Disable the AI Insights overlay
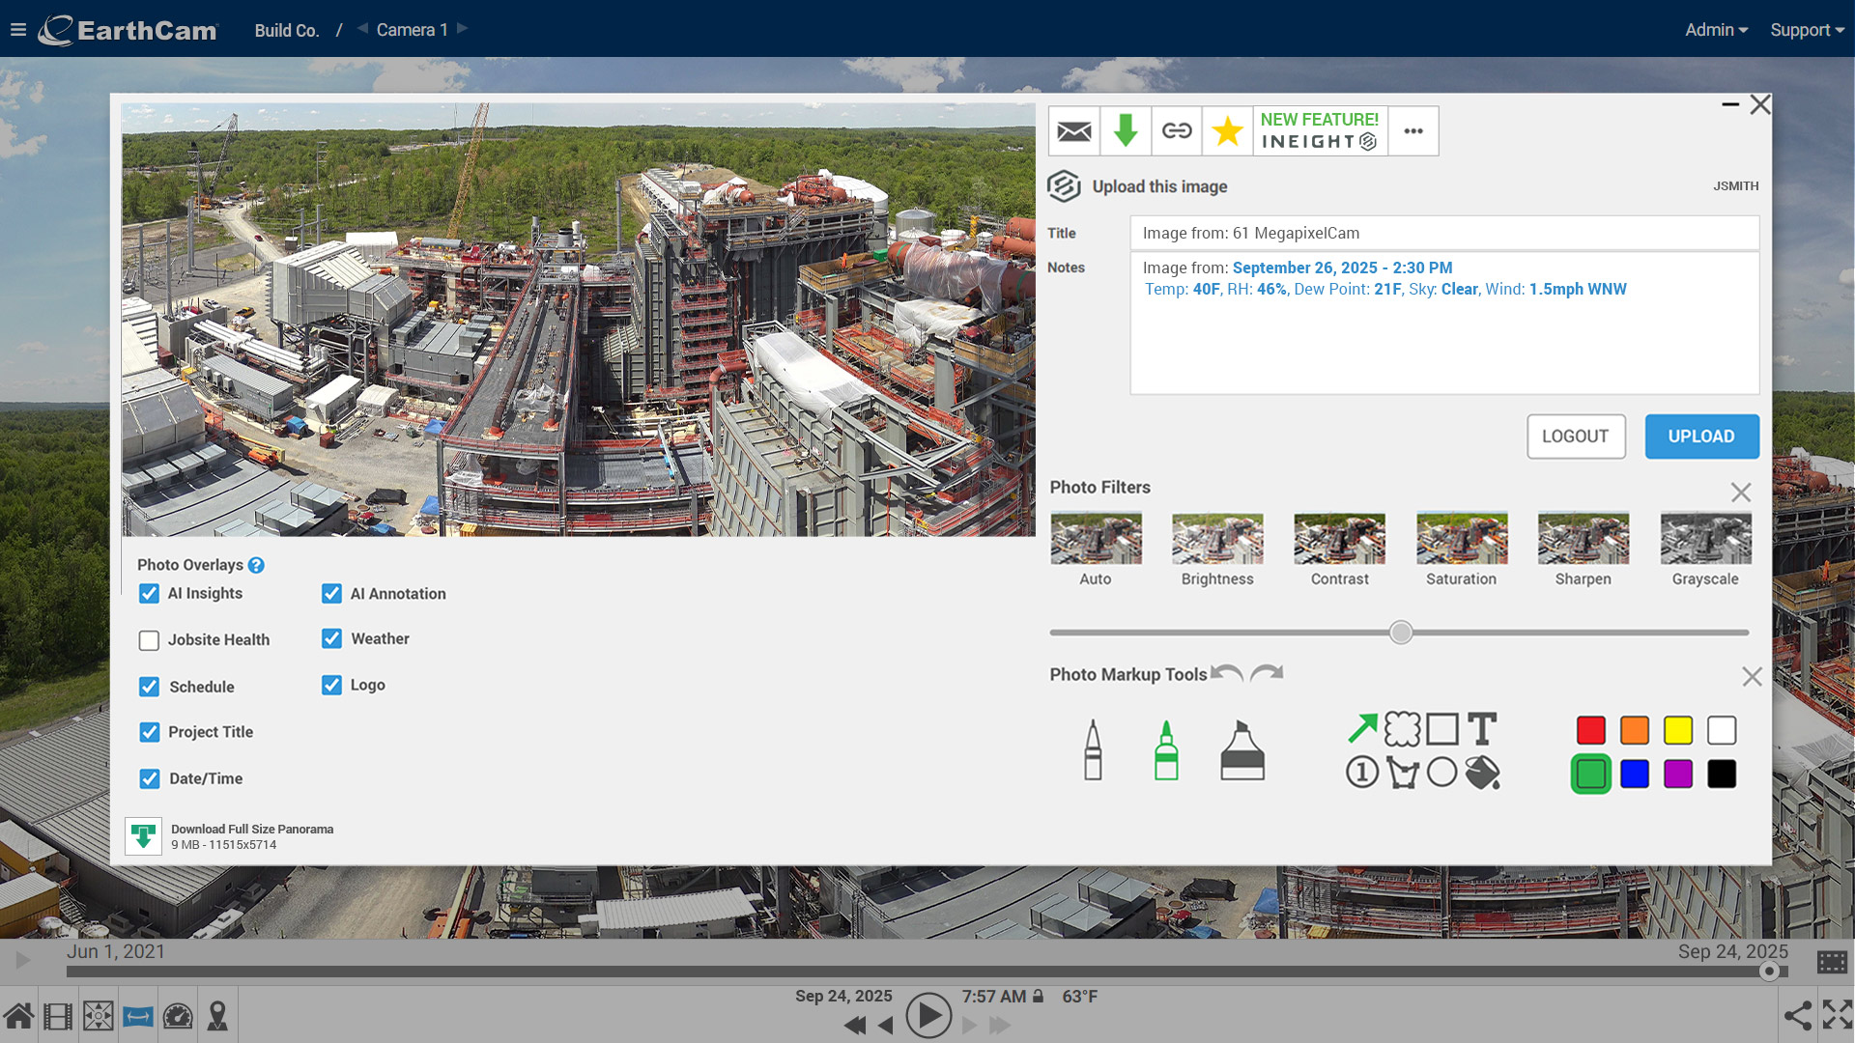Viewport: 1855px width, 1043px height. (149, 593)
